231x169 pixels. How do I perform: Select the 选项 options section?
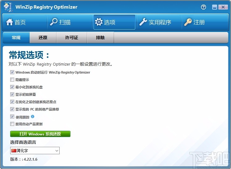tap(114, 22)
